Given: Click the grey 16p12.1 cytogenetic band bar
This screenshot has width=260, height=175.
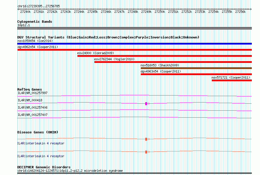Looking at the screenshot, I should 134,28.
